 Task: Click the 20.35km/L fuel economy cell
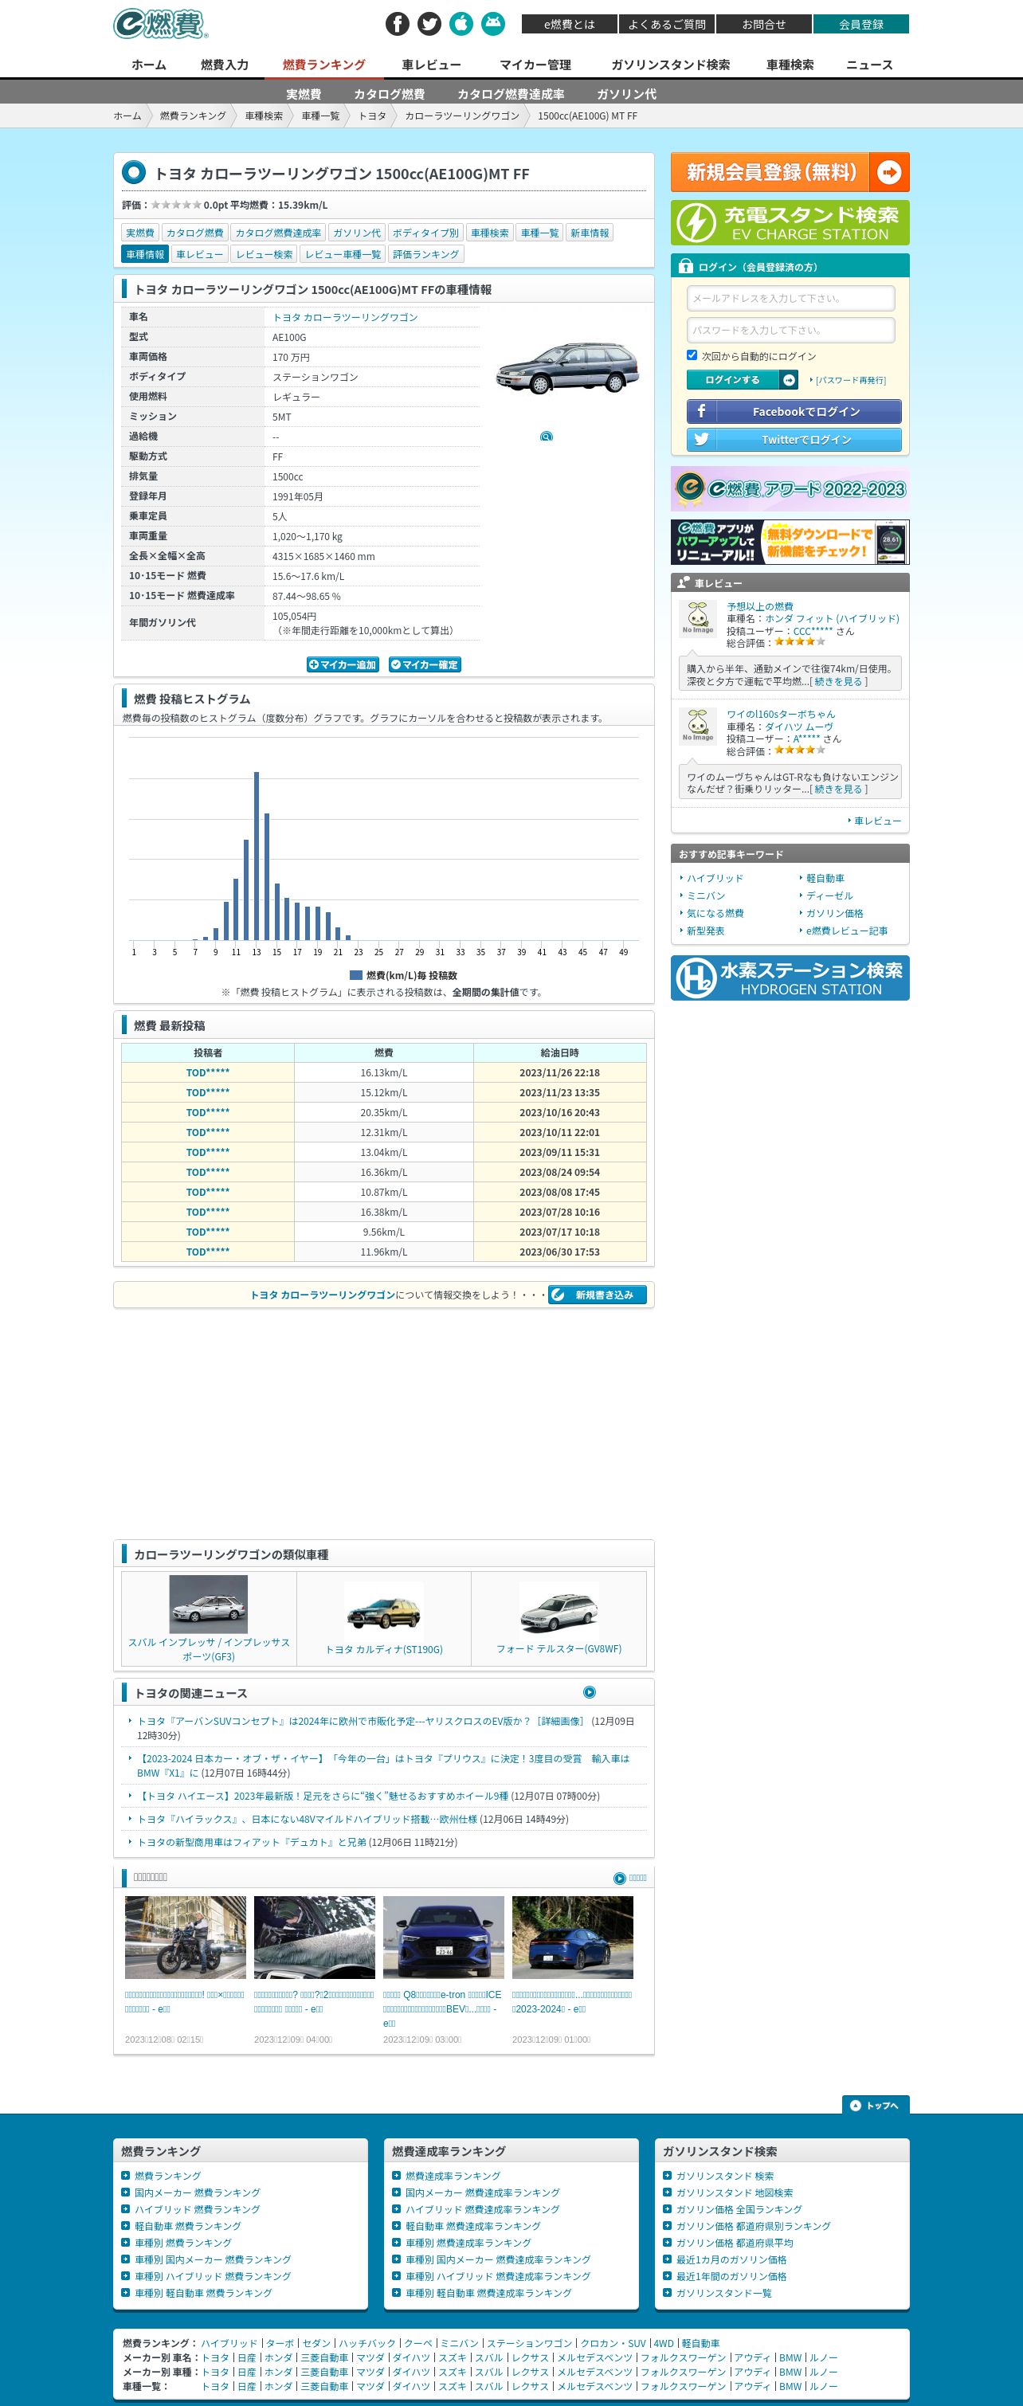click(x=384, y=1112)
